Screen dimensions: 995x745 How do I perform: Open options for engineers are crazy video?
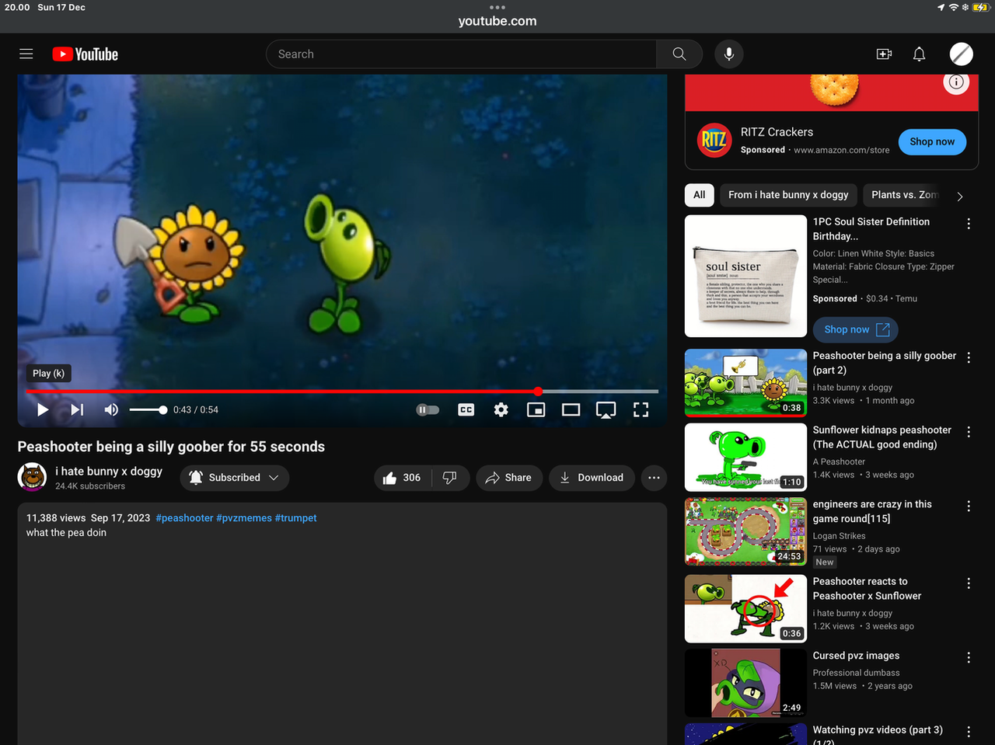tap(969, 507)
